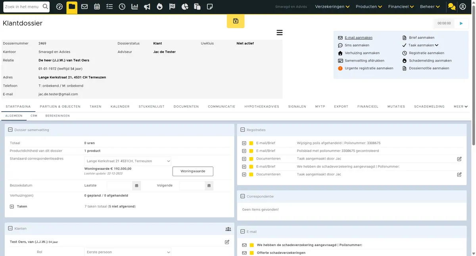Open the checklist tasks icon in top bar
The image size is (476, 256).
109,7
